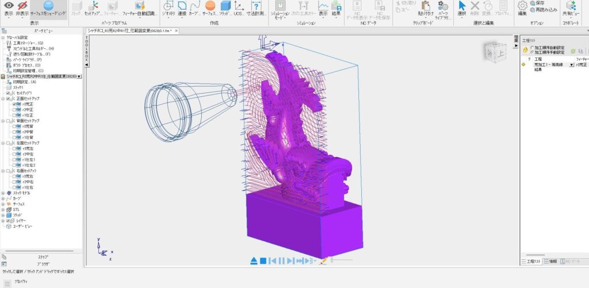Pause the simulation playback
This screenshot has height=288, width=589.
tap(281, 260)
